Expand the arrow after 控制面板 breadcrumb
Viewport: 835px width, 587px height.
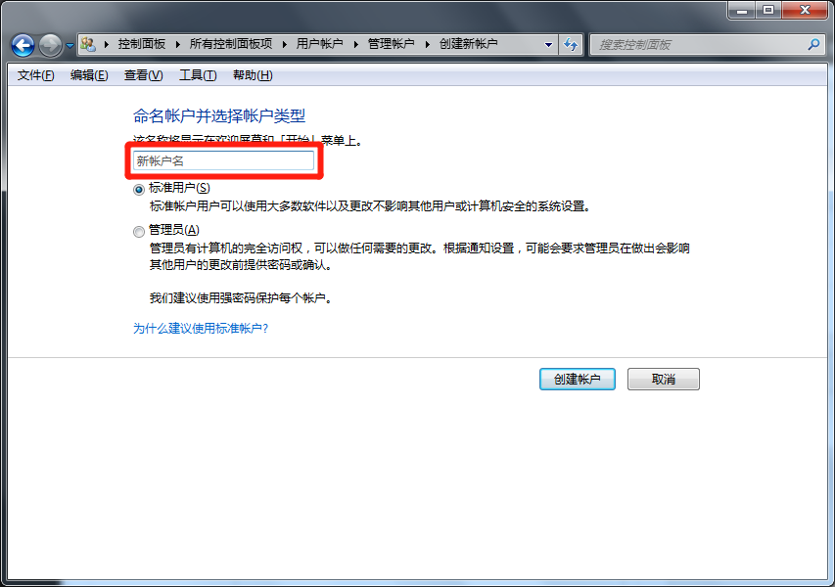[x=177, y=44]
